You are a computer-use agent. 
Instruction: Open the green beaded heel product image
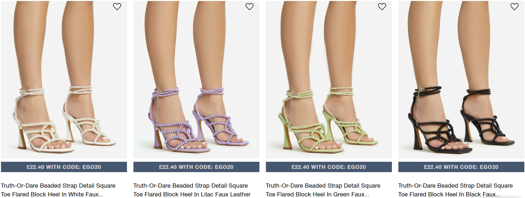click(329, 80)
